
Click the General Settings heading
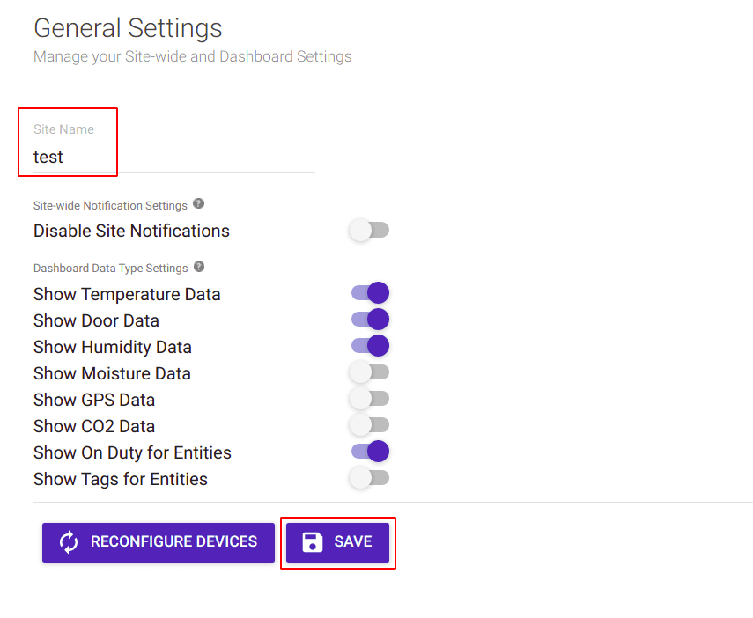click(x=128, y=28)
